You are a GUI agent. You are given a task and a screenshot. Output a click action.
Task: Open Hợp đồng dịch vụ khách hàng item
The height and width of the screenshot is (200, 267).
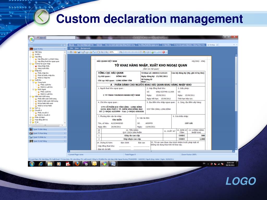click(48, 59)
